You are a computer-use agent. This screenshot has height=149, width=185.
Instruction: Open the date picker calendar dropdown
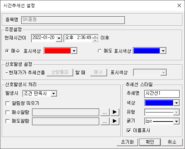59,38
